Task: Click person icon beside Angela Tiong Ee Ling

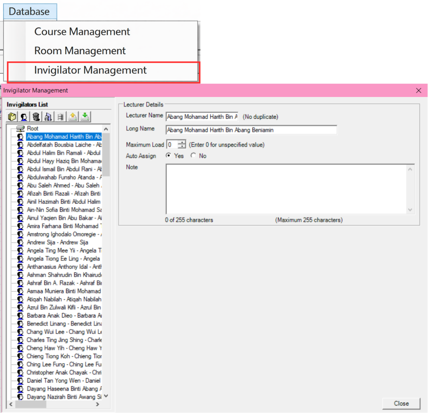Action: coord(20,259)
